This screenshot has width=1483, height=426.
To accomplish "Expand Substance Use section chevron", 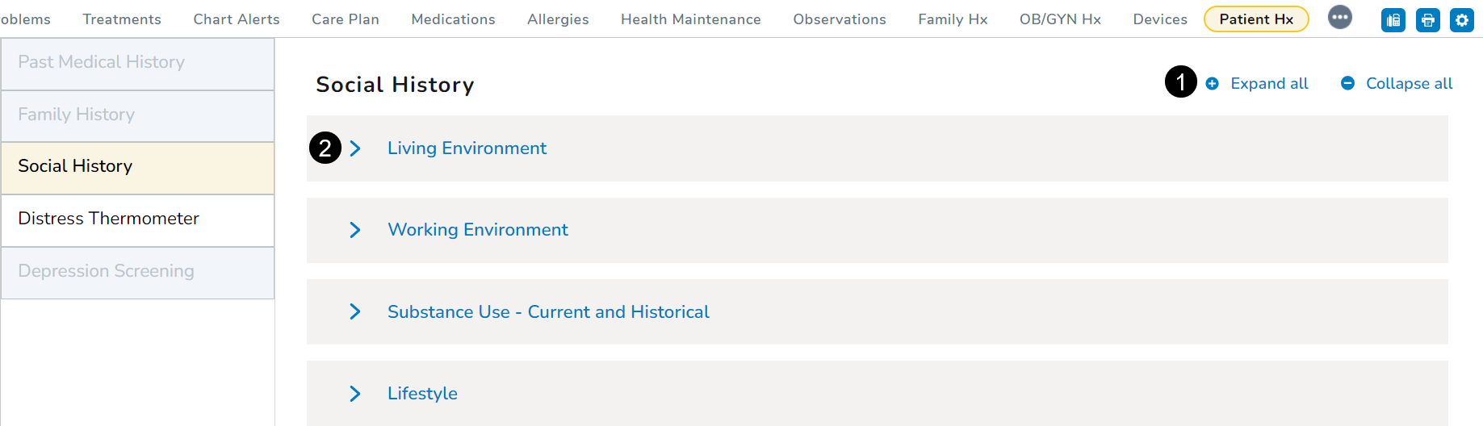I will point(355,311).
